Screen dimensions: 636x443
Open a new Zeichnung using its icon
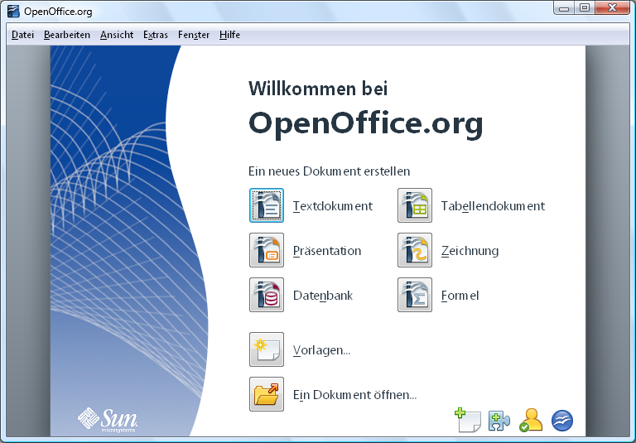415,250
